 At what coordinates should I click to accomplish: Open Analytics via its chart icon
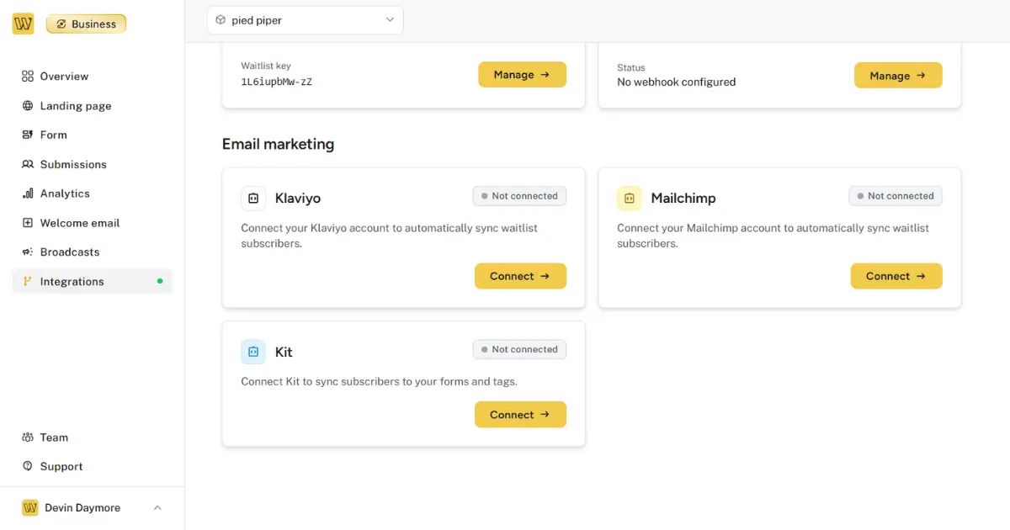click(x=26, y=193)
